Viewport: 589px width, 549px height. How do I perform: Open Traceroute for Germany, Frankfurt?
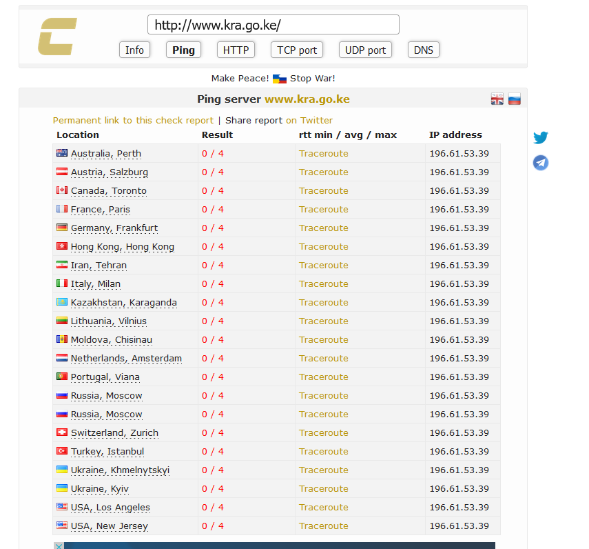point(323,228)
